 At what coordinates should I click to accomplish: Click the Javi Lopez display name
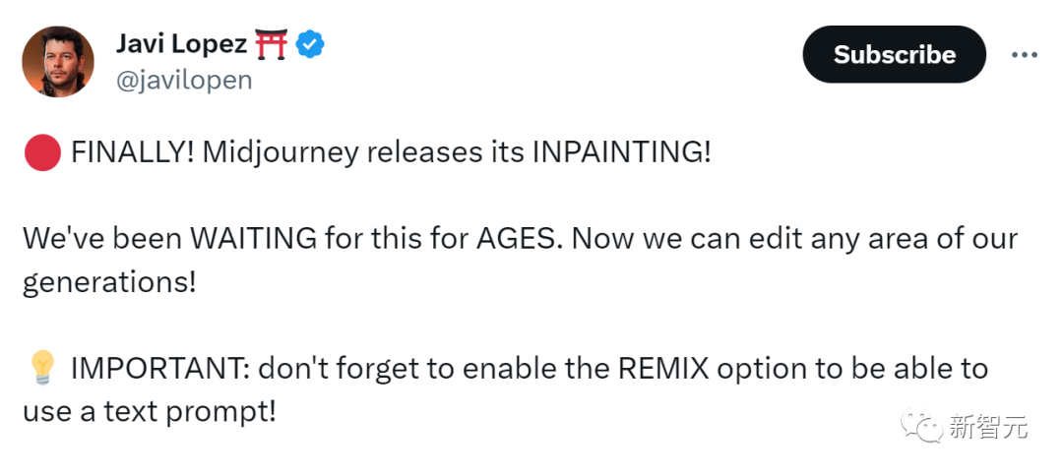[182, 44]
